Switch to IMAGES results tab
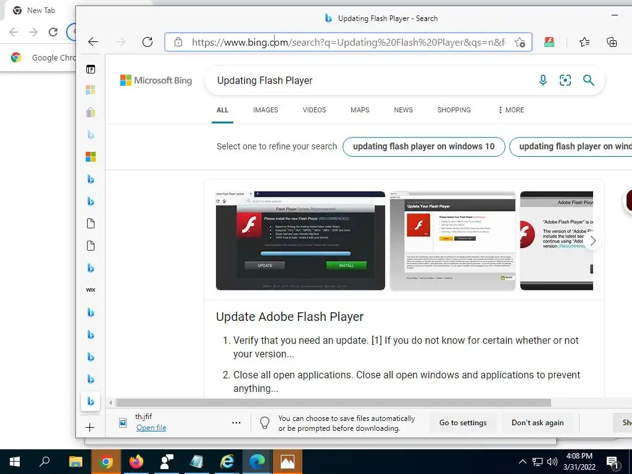 point(265,110)
